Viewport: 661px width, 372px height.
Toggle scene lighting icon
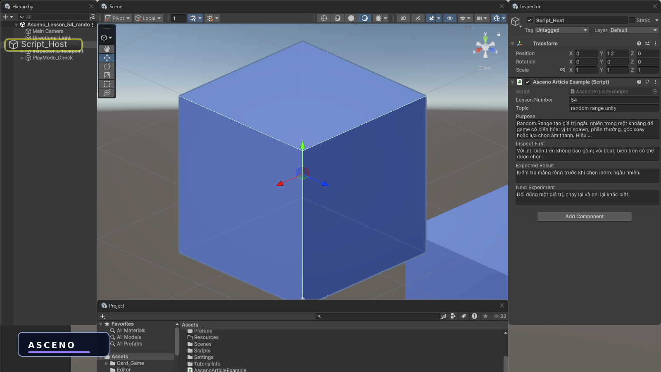pos(418,18)
